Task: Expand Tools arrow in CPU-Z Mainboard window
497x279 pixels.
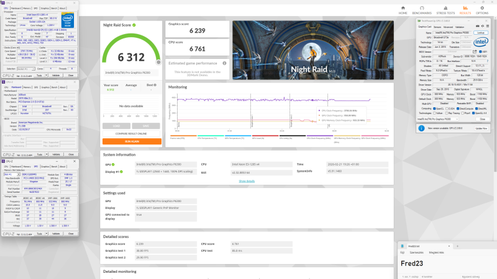Action: pyautogui.click(x=47, y=154)
